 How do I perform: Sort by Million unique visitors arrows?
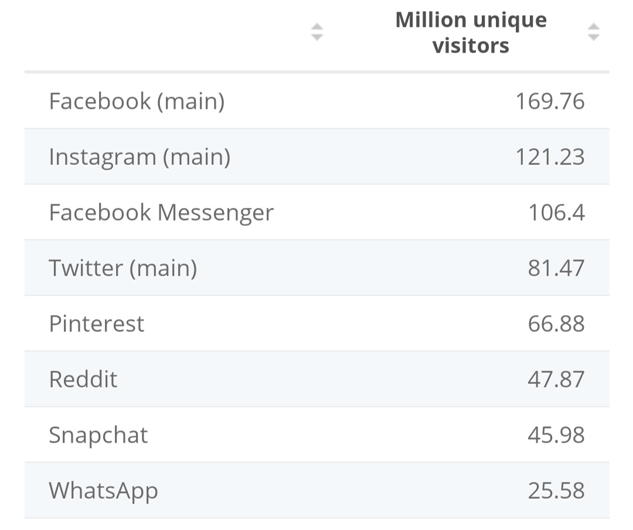pos(593,32)
